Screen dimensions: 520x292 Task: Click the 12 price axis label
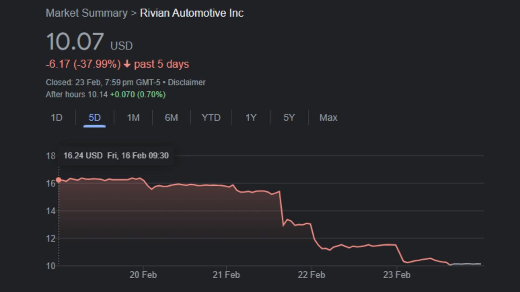point(50,238)
